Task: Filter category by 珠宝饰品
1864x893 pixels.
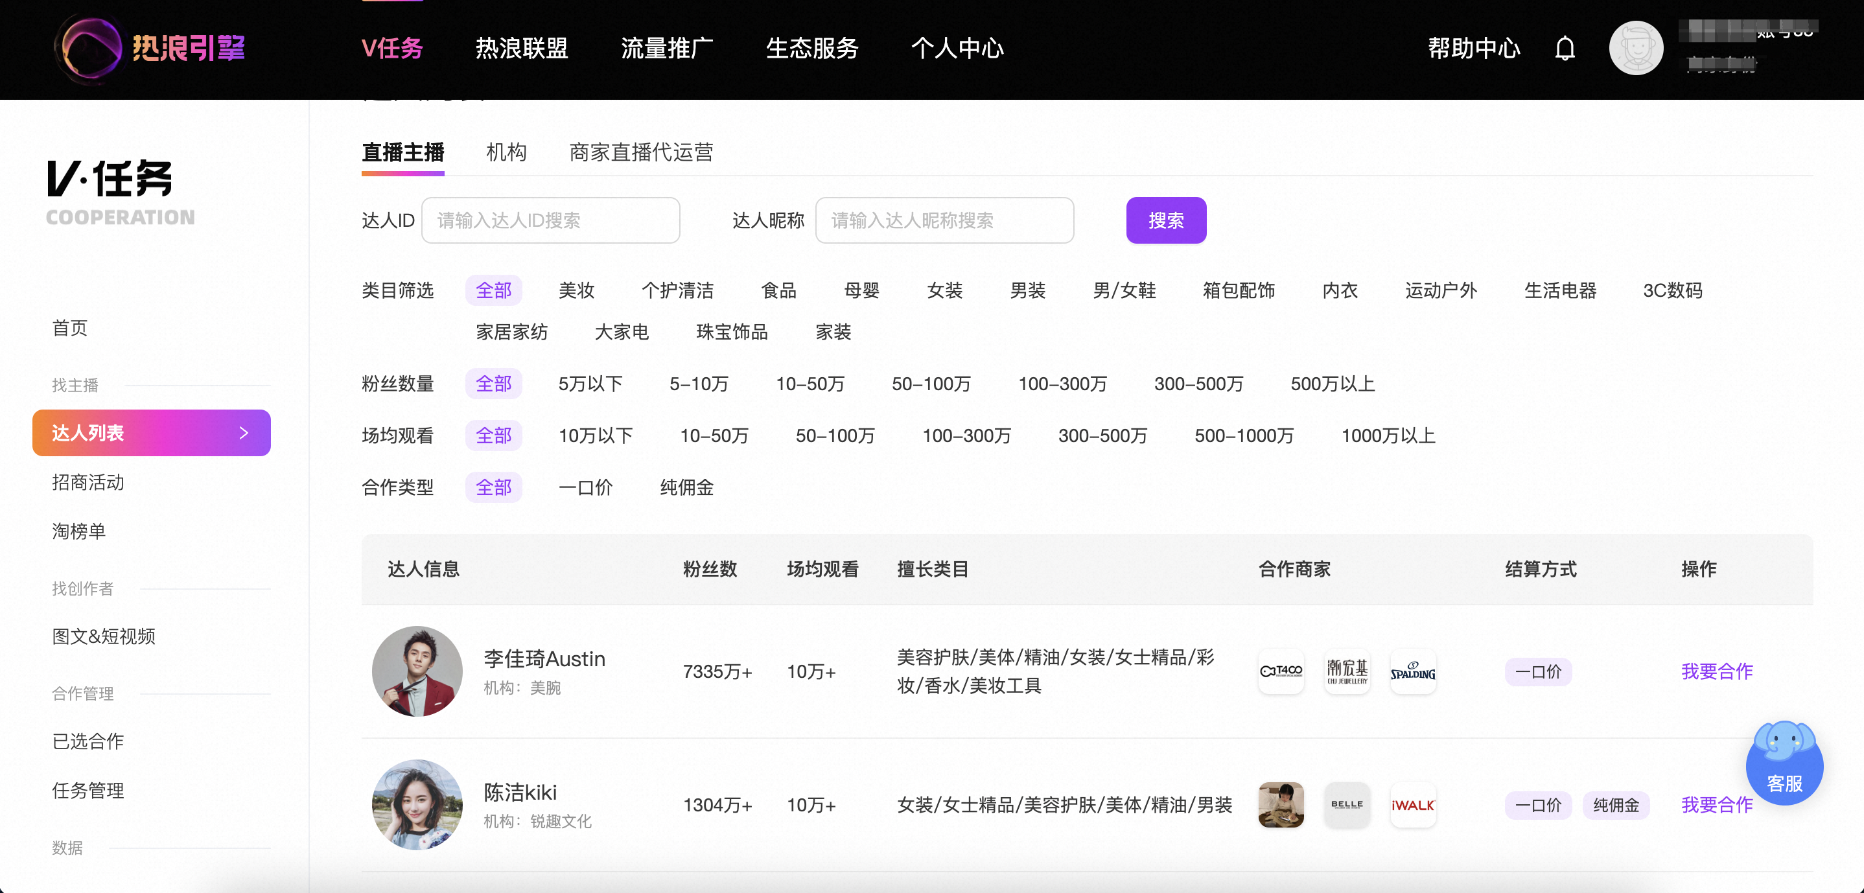Action: point(732,331)
